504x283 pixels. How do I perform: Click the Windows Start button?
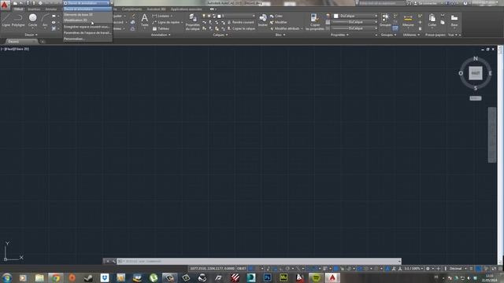tap(6, 277)
